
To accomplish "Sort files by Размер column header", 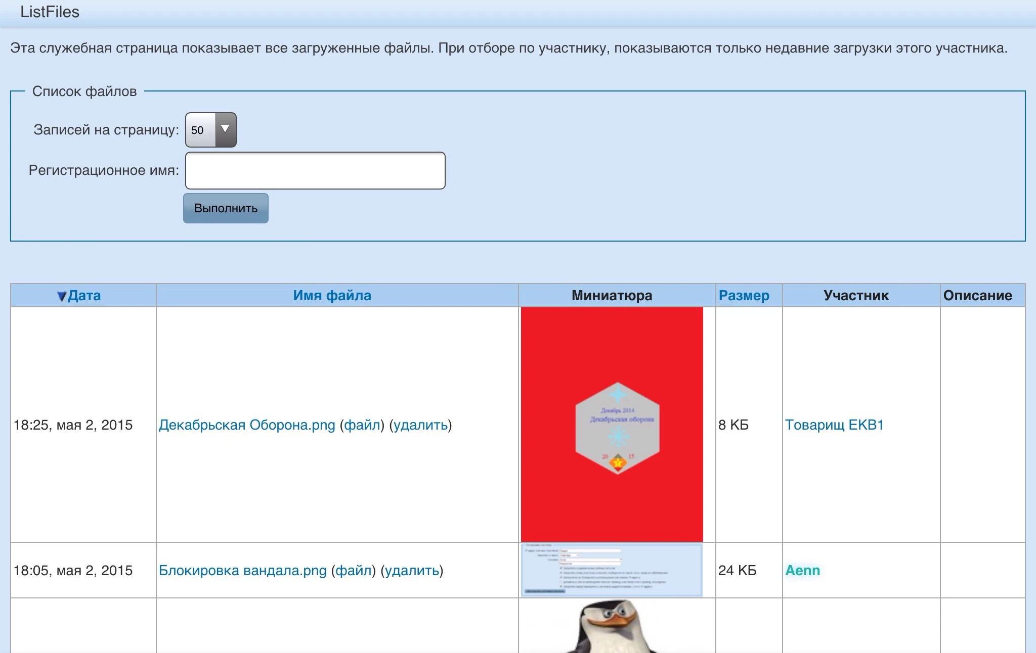I will [744, 296].
